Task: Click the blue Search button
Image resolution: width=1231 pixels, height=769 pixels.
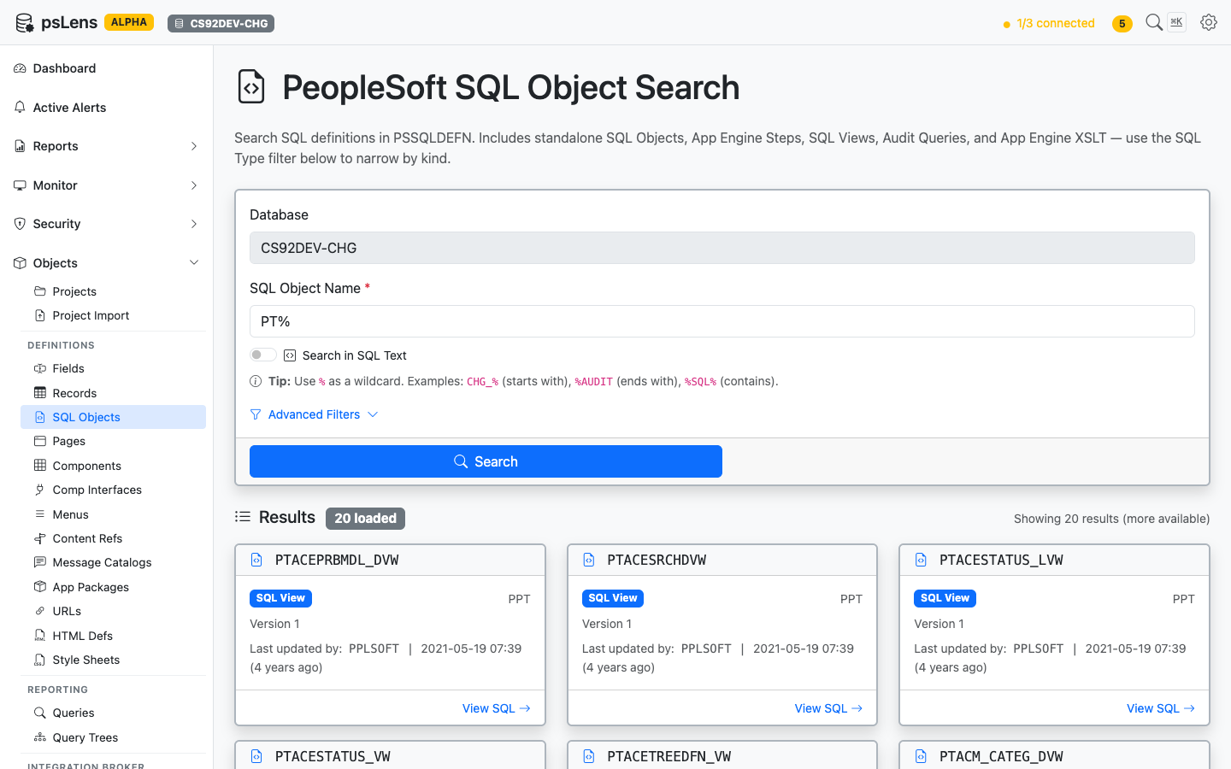Action: pyautogui.click(x=486, y=461)
